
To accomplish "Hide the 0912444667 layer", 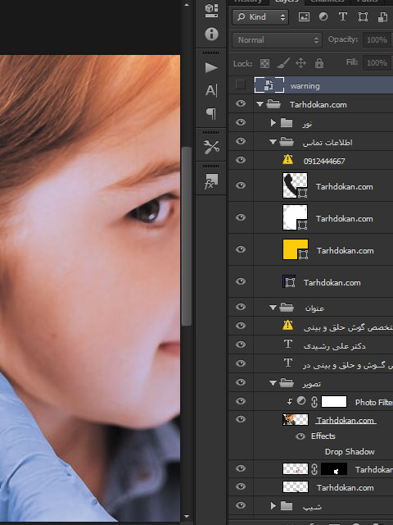I will 241,160.
